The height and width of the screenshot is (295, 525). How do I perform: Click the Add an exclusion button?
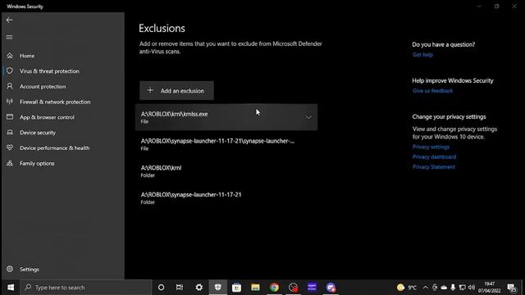(176, 90)
